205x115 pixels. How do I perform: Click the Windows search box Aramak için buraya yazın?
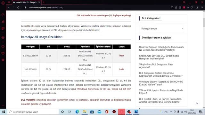click(x=33, y=112)
